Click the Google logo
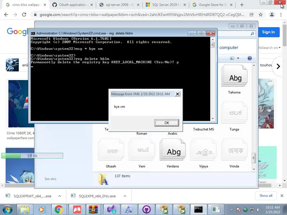 [18, 32]
